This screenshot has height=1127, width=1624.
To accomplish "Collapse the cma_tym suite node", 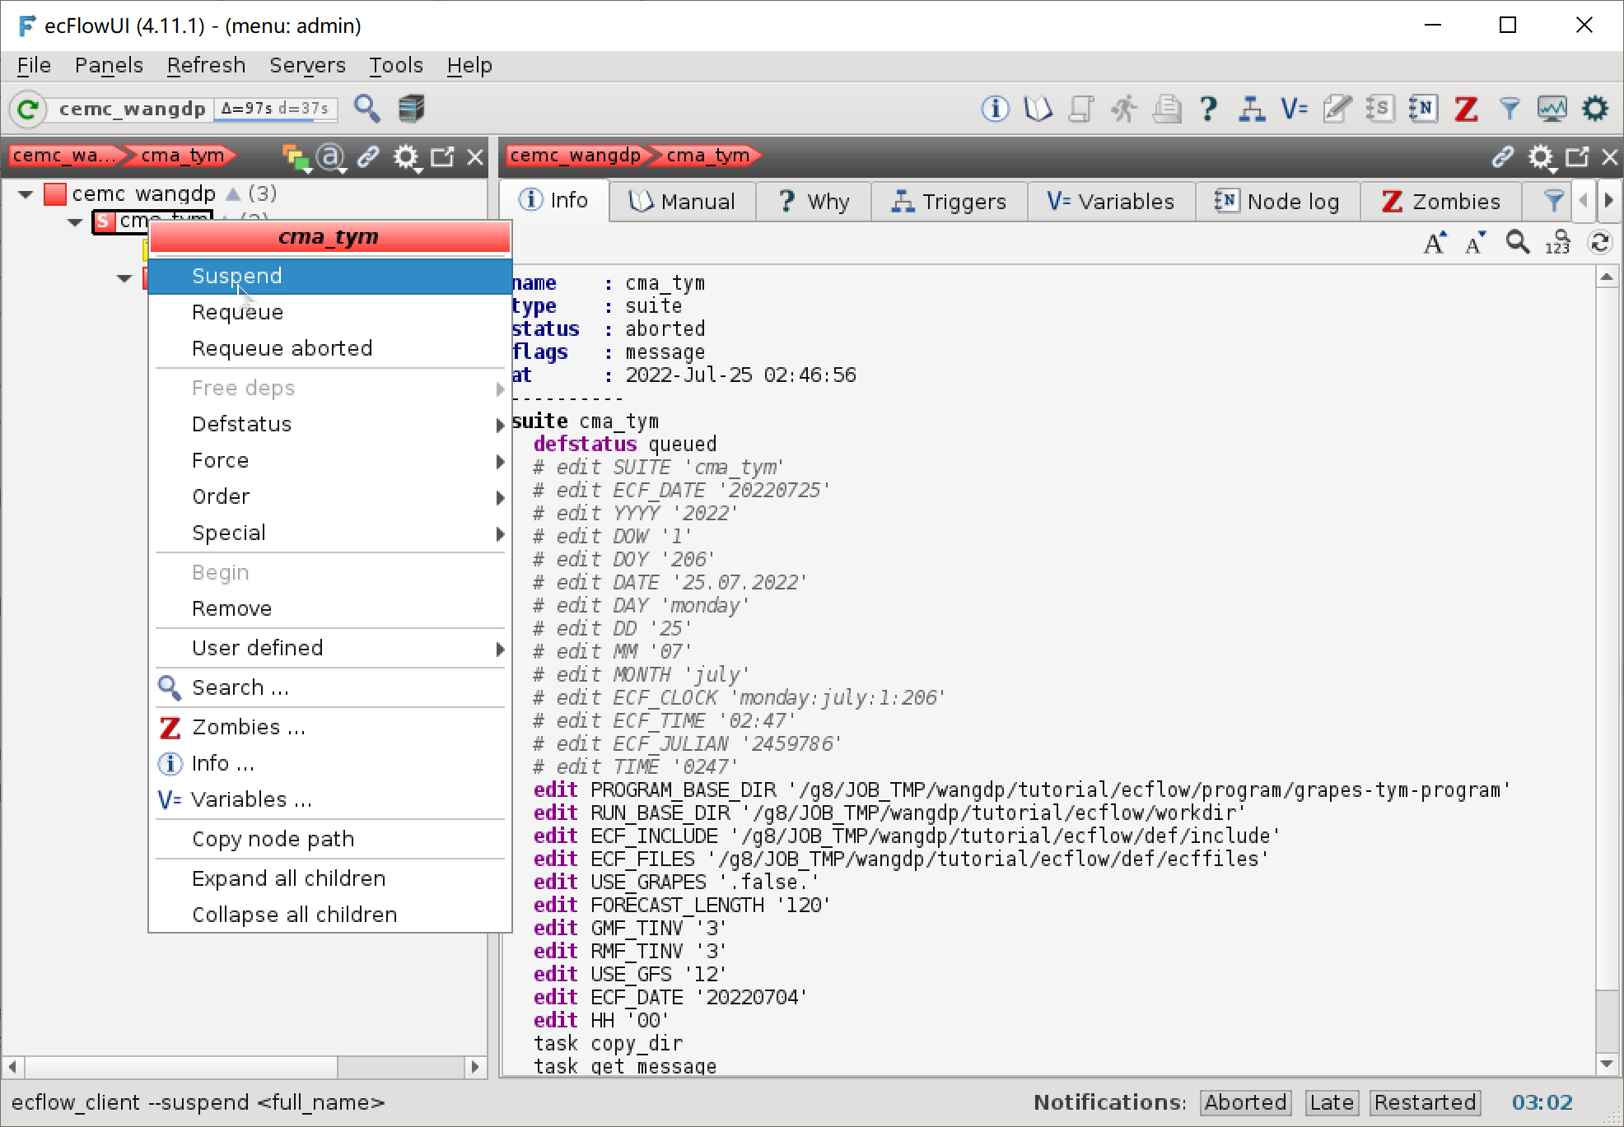I will click(x=75, y=221).
